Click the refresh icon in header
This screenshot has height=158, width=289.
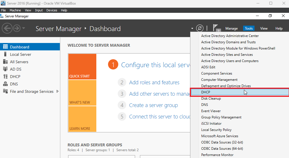[x=200, y=28]
